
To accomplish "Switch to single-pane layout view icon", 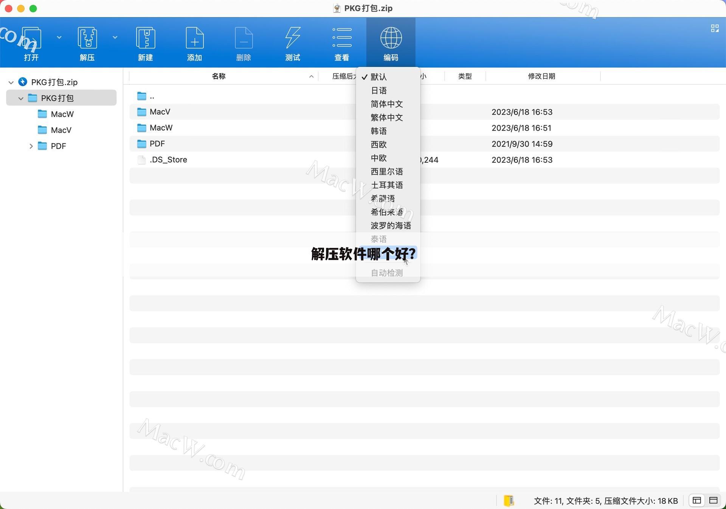I will 714,501.
